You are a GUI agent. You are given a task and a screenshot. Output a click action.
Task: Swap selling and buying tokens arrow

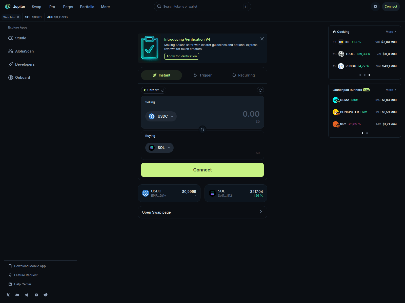click(202, 130)
